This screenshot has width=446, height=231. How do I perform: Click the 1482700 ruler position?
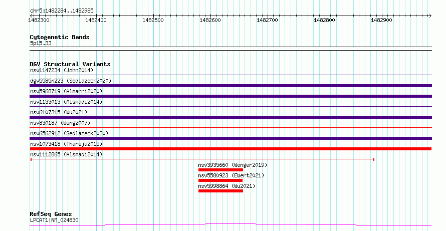tap(268, 20)
